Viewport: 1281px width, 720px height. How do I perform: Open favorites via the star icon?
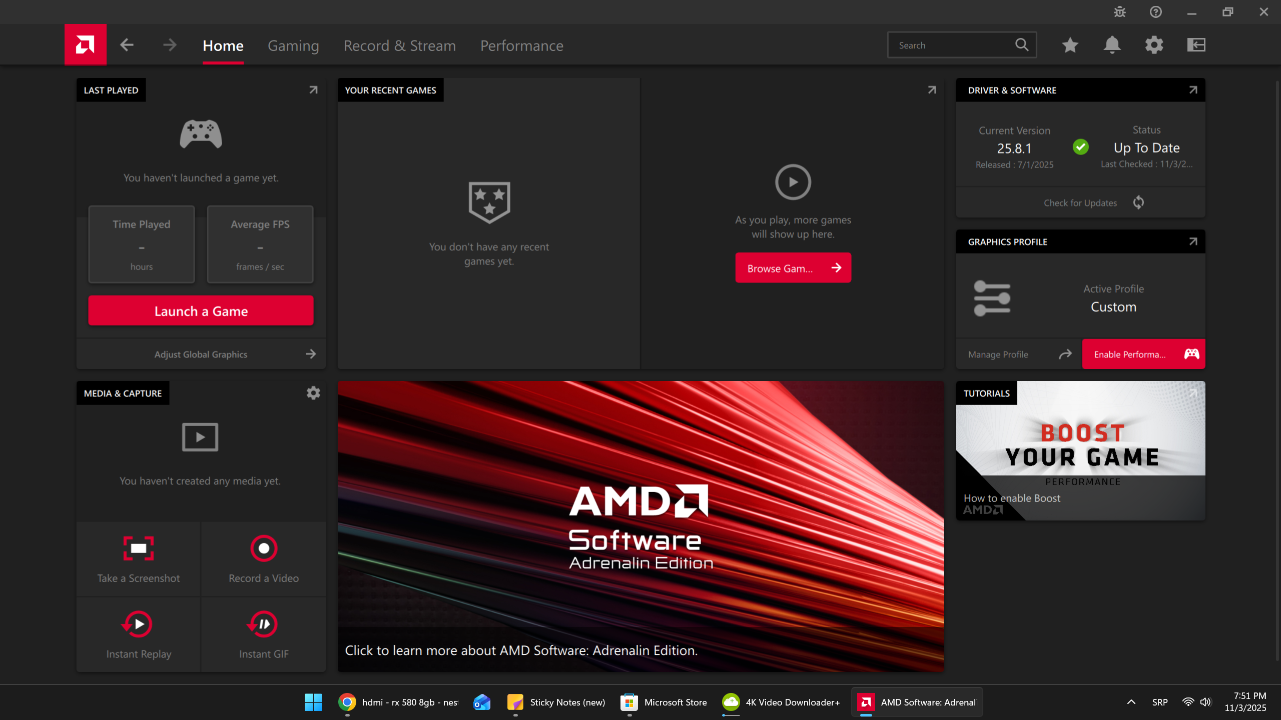point(1070,45)
